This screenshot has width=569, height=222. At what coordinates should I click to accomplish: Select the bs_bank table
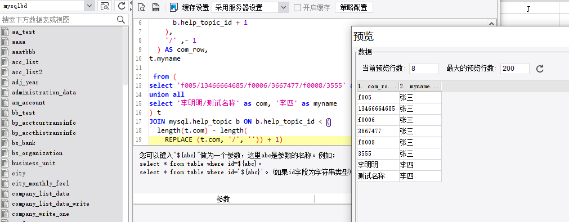(24, 143)
